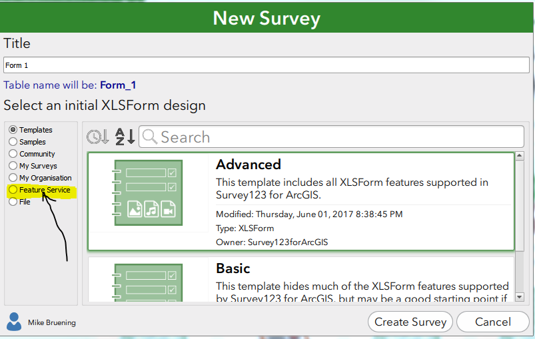The width and height of the screenshot is (535, 339).
Task: Sort surveys by modified date
Action: (x=97, y=137)
